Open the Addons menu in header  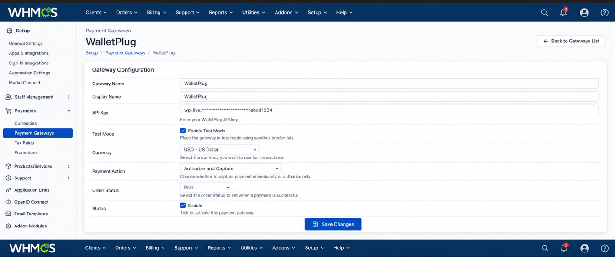click(x=286, y=12)
